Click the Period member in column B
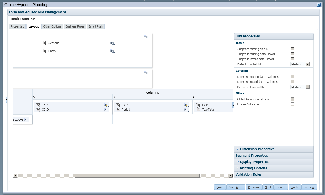 (126, 110)
